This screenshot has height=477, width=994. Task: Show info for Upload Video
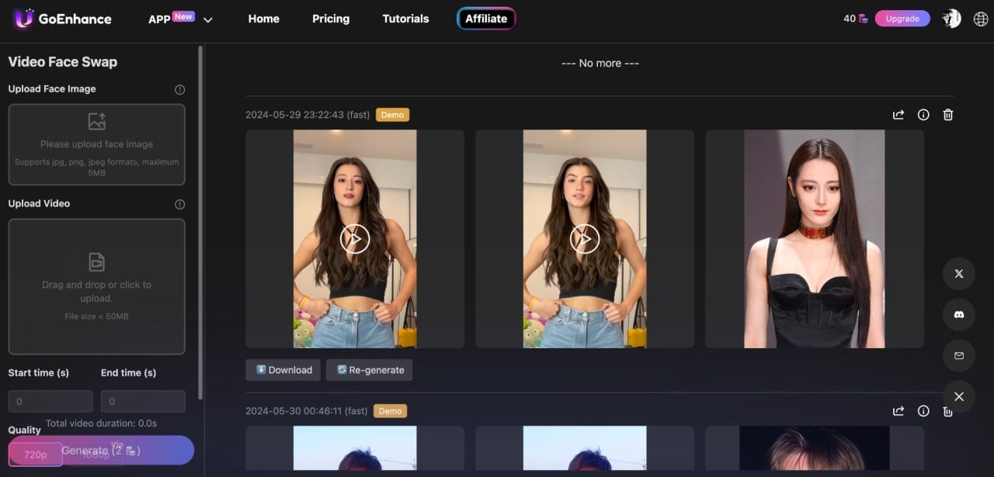pos(179,204)
